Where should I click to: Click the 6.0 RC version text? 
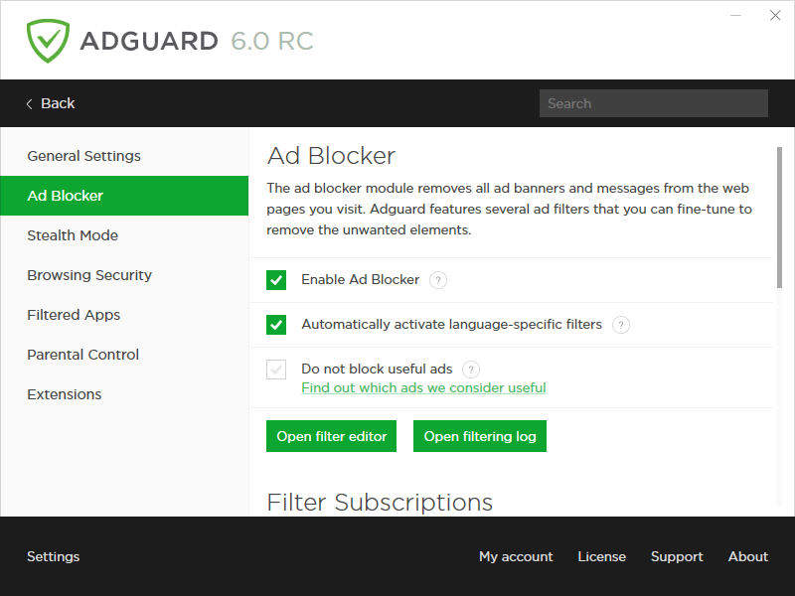tap(272, 41)
